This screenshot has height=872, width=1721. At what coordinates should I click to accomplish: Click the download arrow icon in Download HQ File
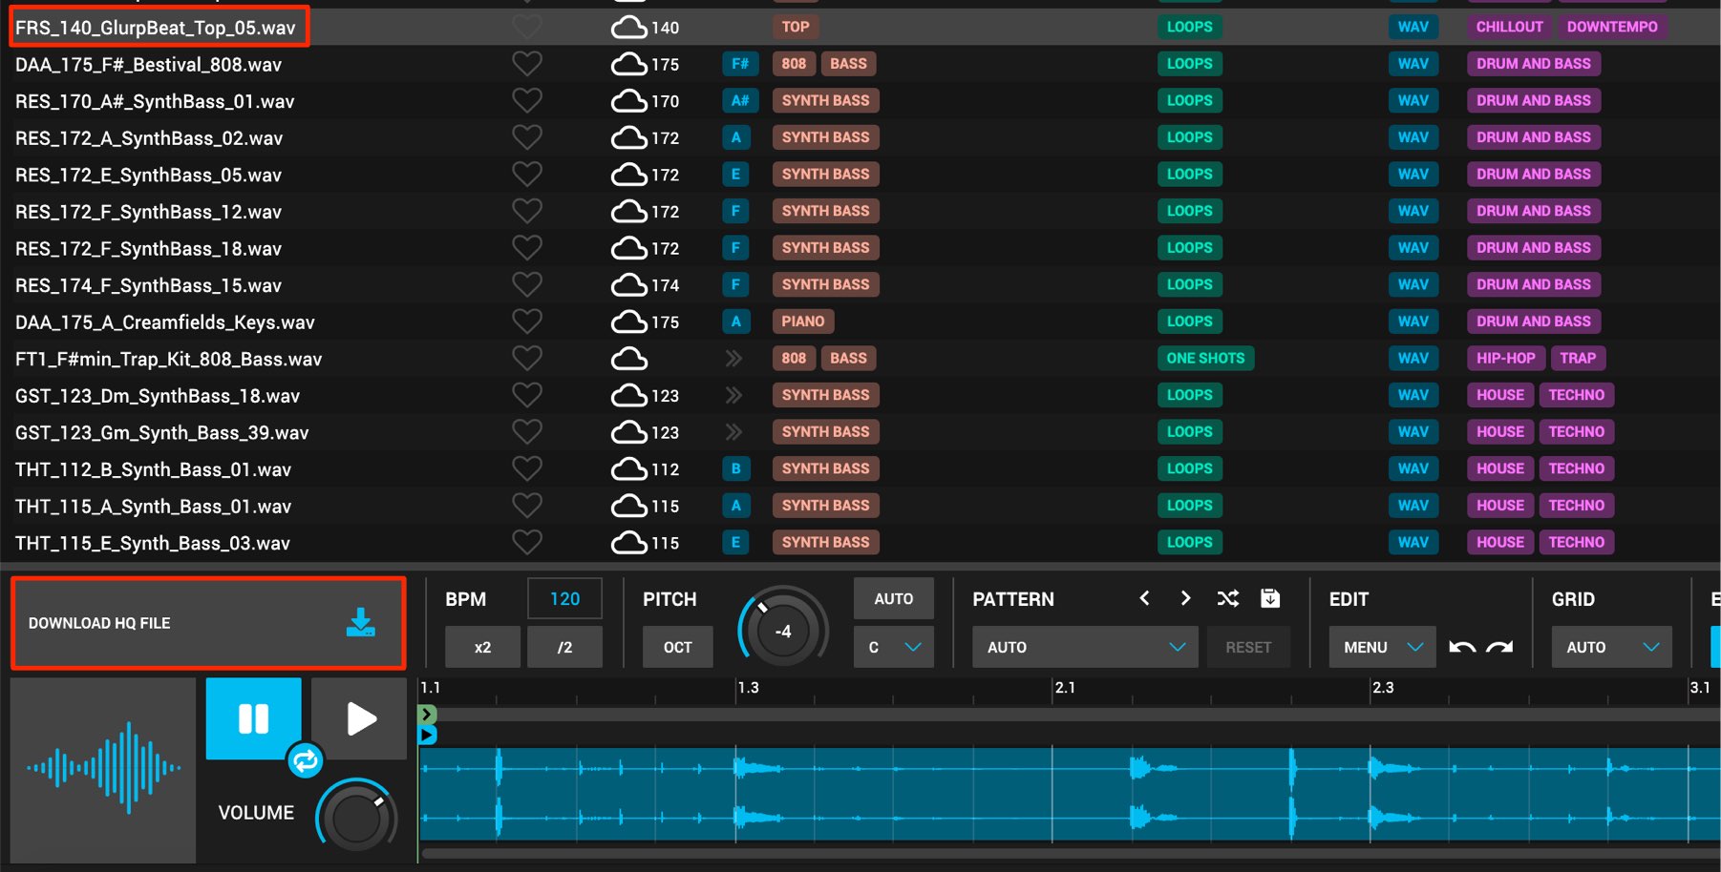coord(360,623)
